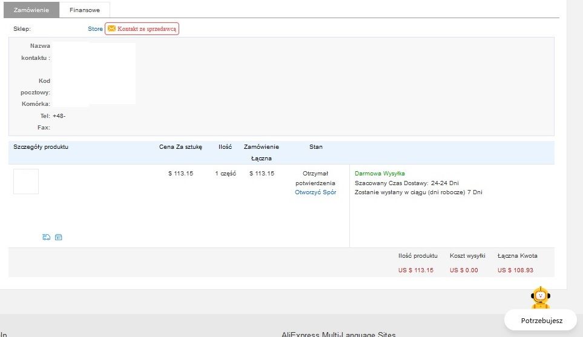Screen dimensions: 583x337
Task: Click the 'Ilość' column header
Action: [225, 147]
